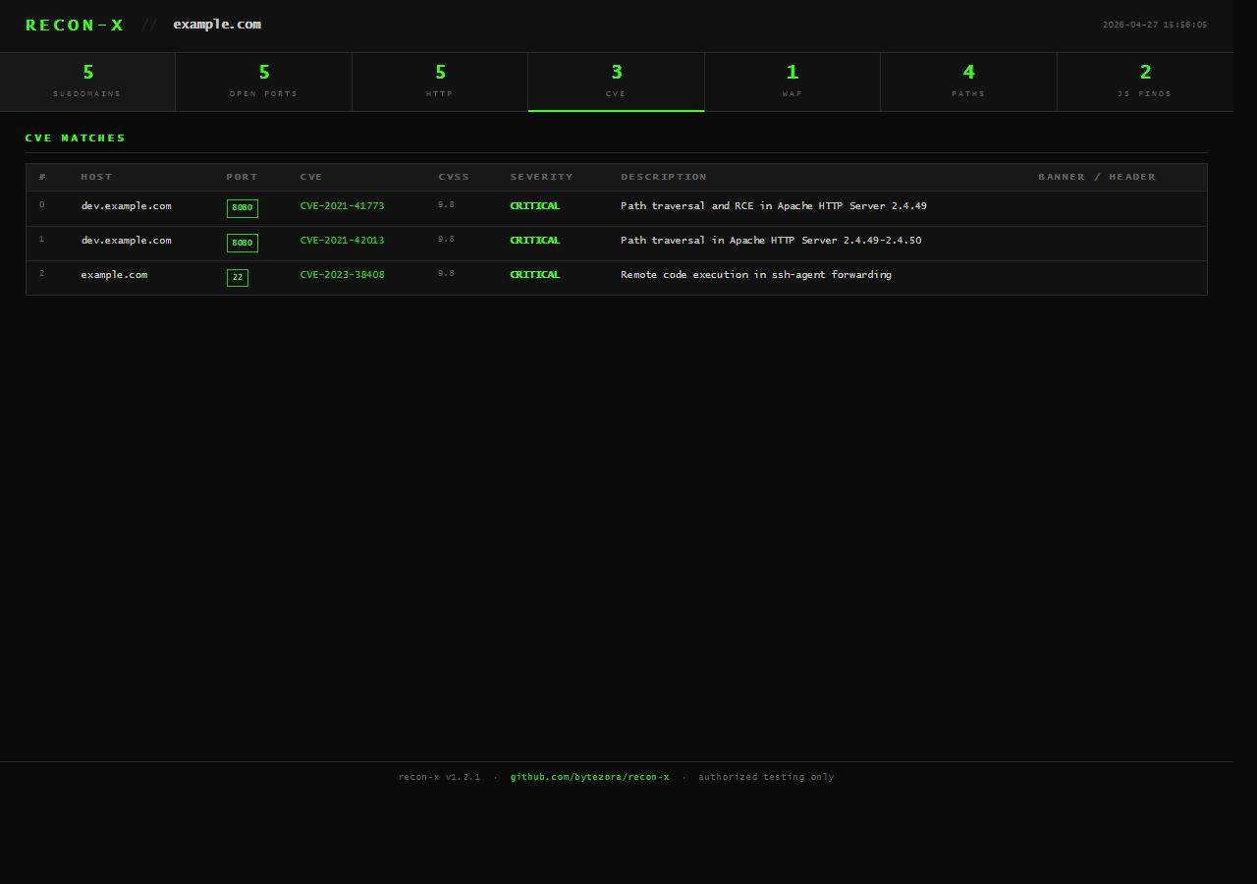
Task: Click the CVSS 9.8 score for CVE-2021-42013
Action: pyautogui.click(x=446, y=240)
